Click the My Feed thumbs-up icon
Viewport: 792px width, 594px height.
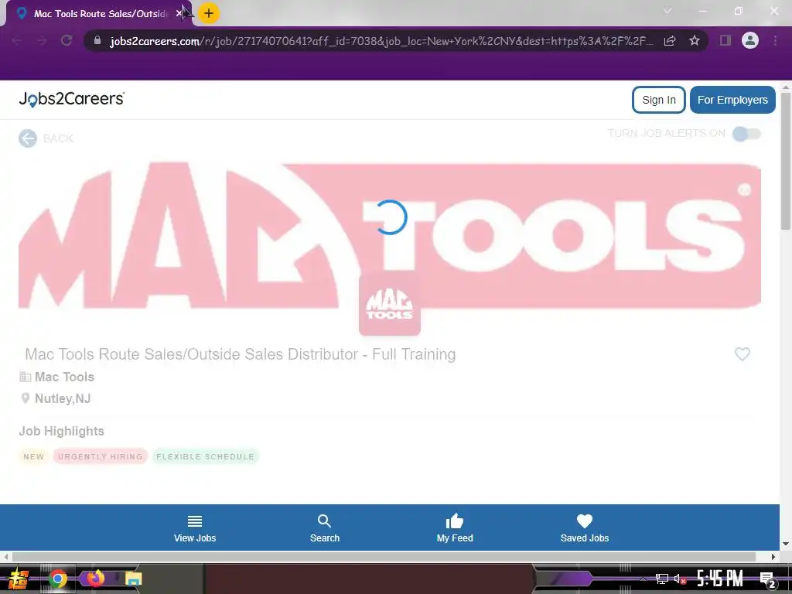tap(455, 521)
